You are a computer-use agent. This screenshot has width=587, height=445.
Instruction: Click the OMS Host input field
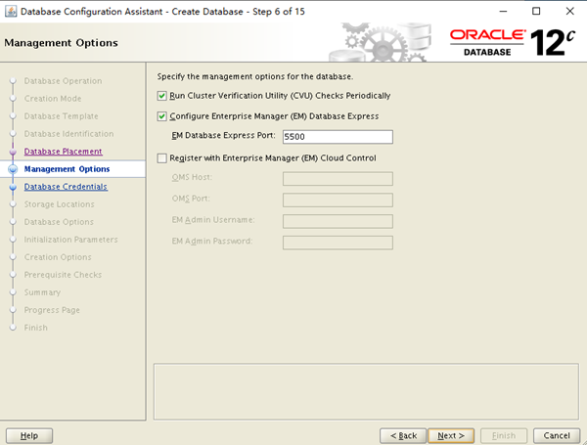pos(338,179)
